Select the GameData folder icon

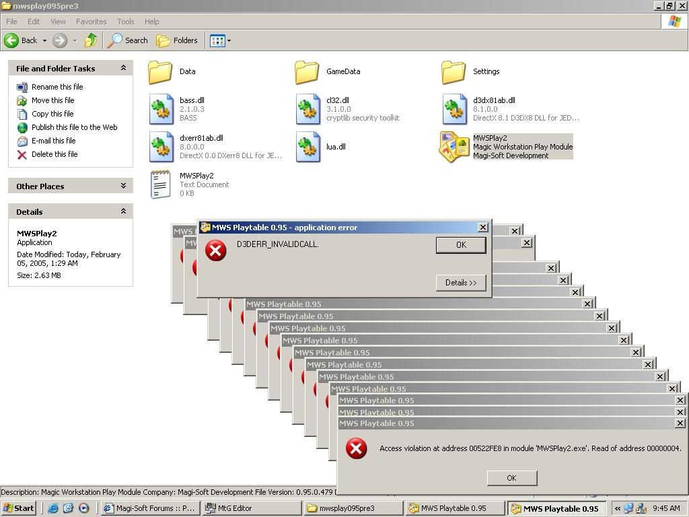click(307, 72)
